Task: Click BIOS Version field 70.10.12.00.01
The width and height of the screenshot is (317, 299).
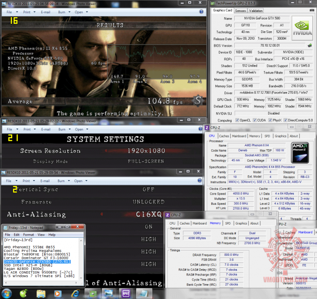Action: 270,45
